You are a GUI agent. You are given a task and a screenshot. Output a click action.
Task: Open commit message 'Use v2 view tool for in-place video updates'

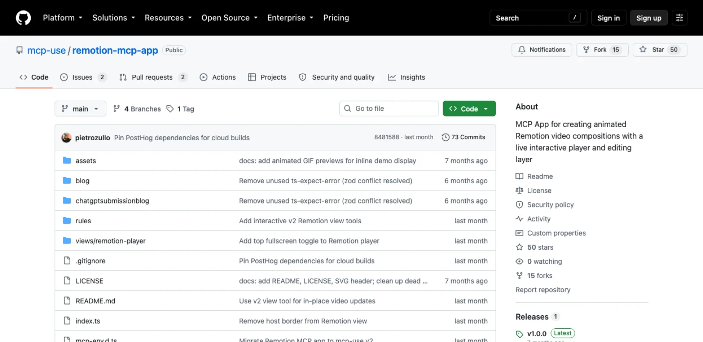(307, 301)
